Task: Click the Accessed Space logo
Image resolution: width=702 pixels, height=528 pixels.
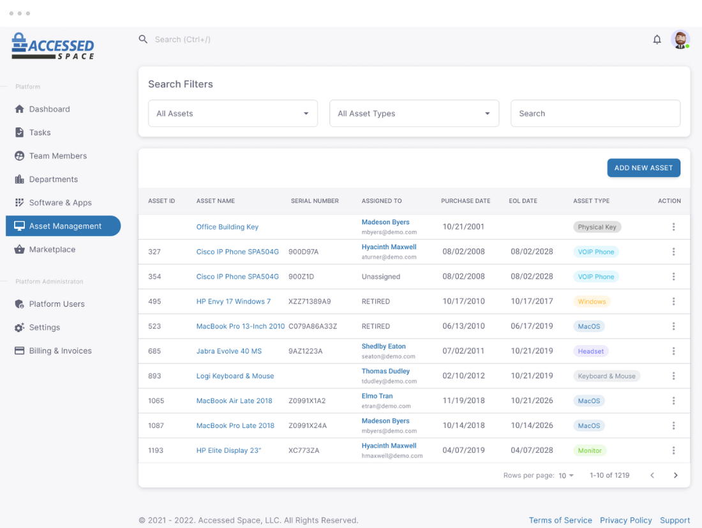Action: (x=53, y=46)
